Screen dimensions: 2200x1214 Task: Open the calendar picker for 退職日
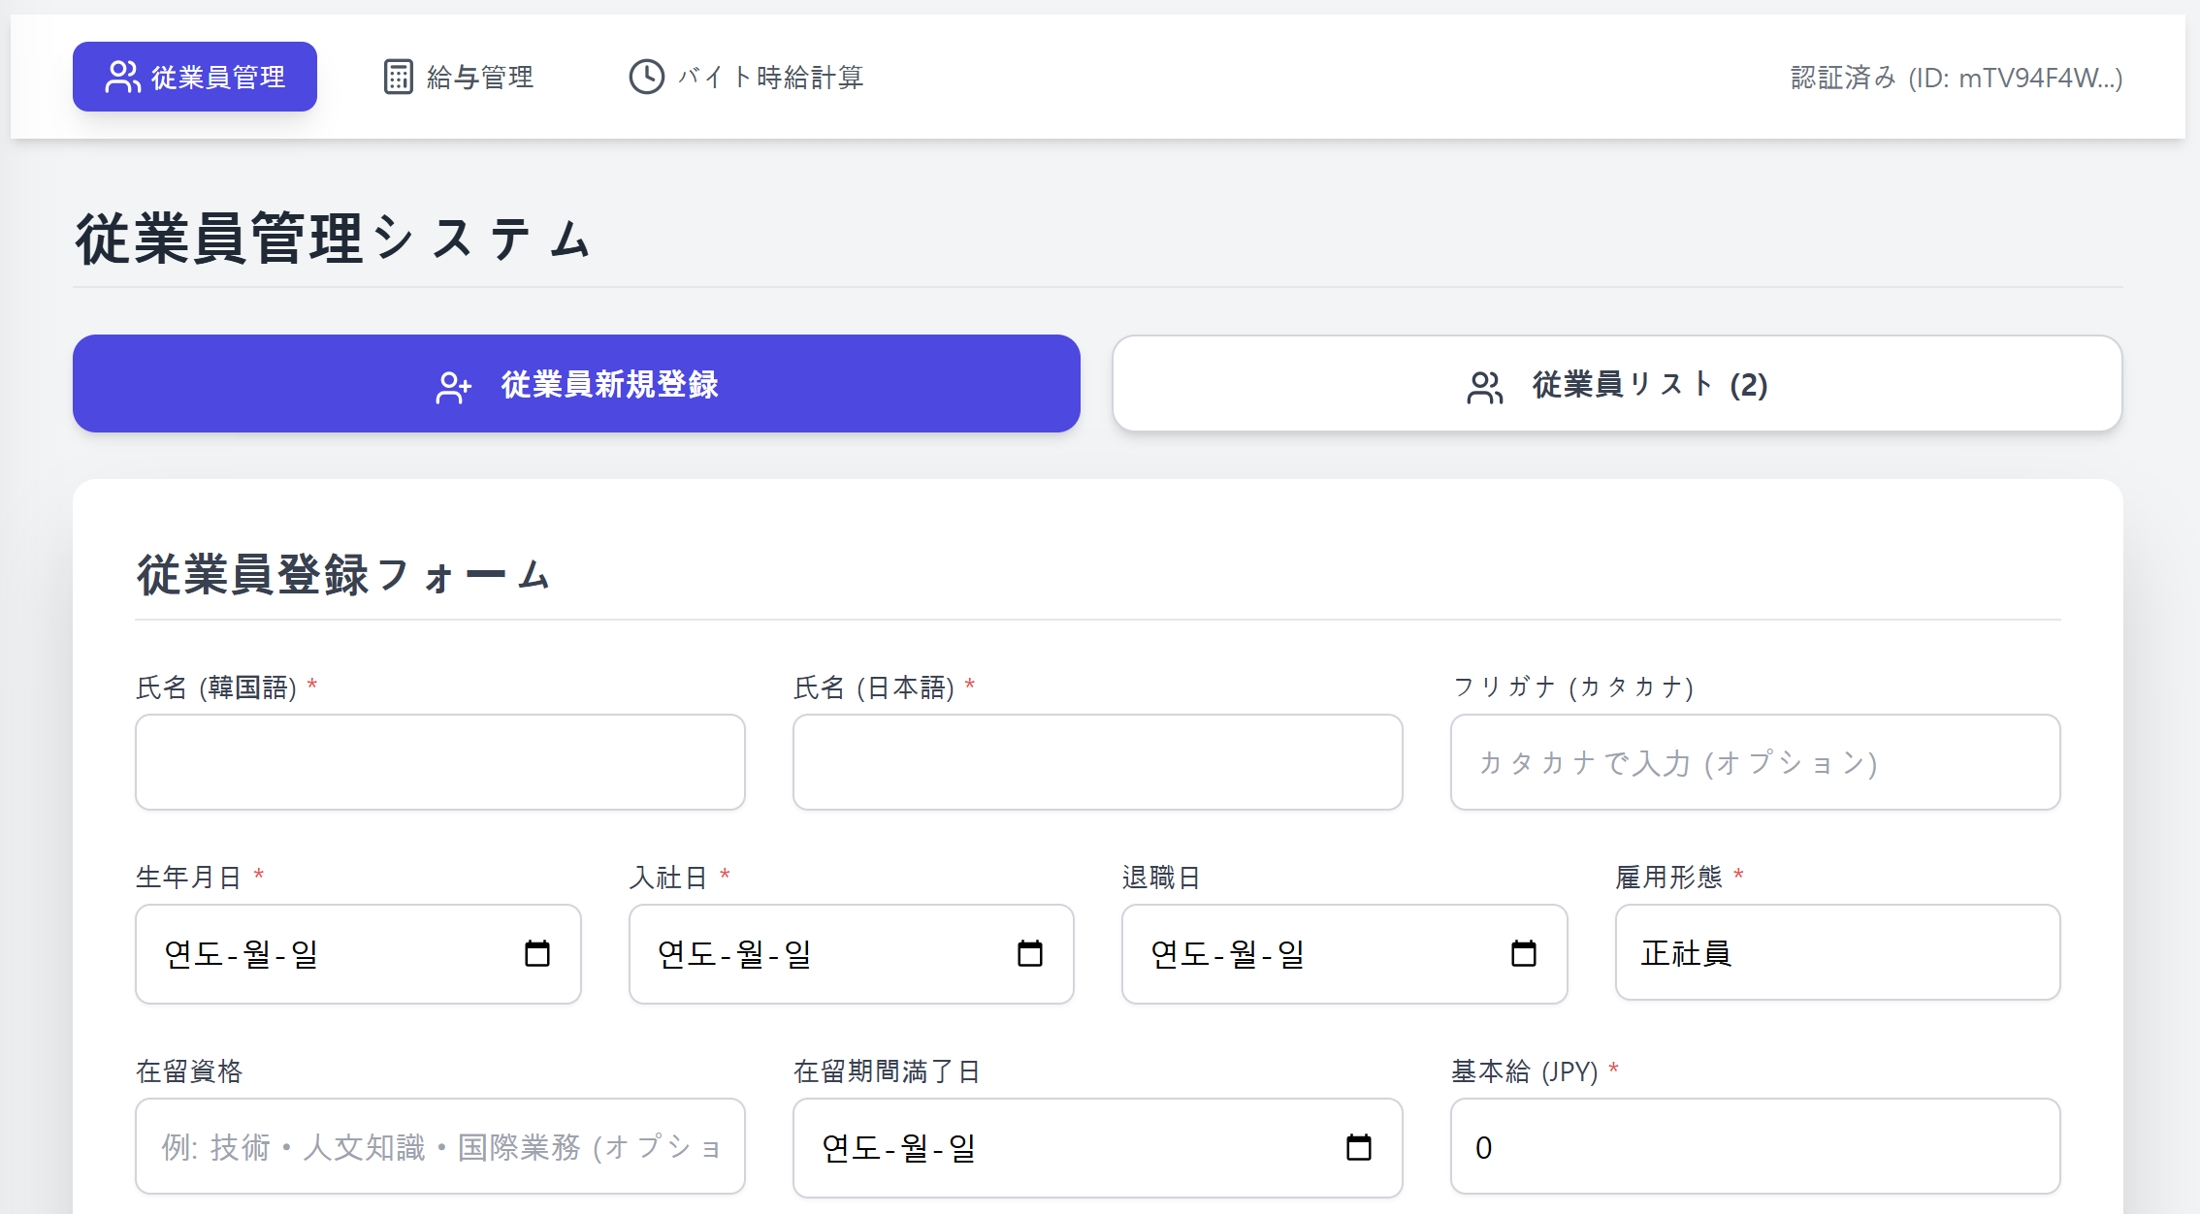coord(1524,953)
